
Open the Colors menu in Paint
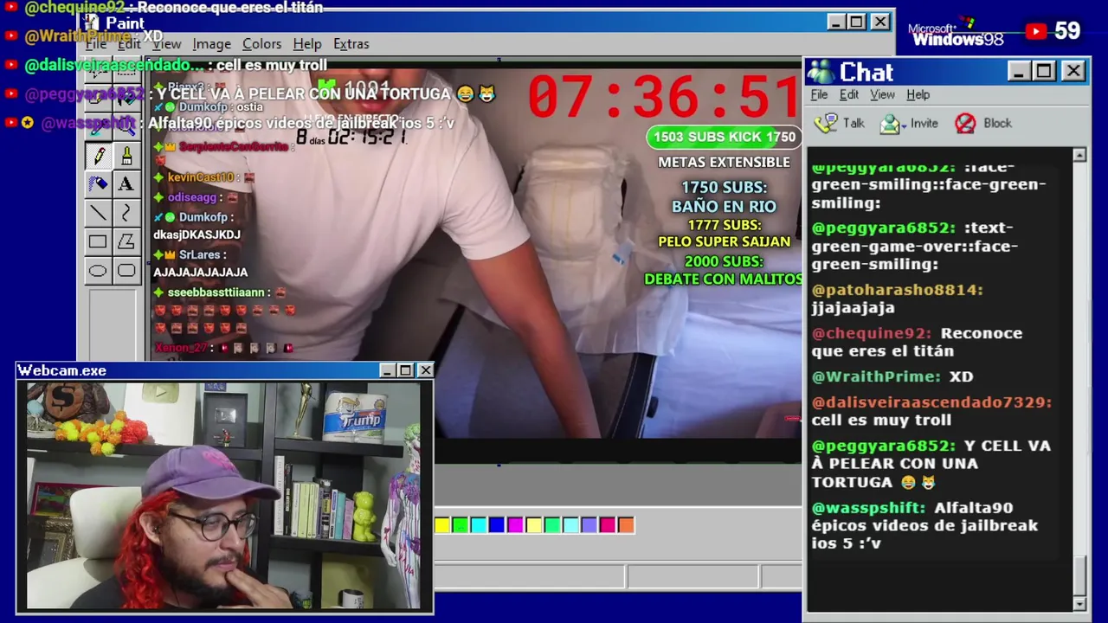(x=261, y=44)
